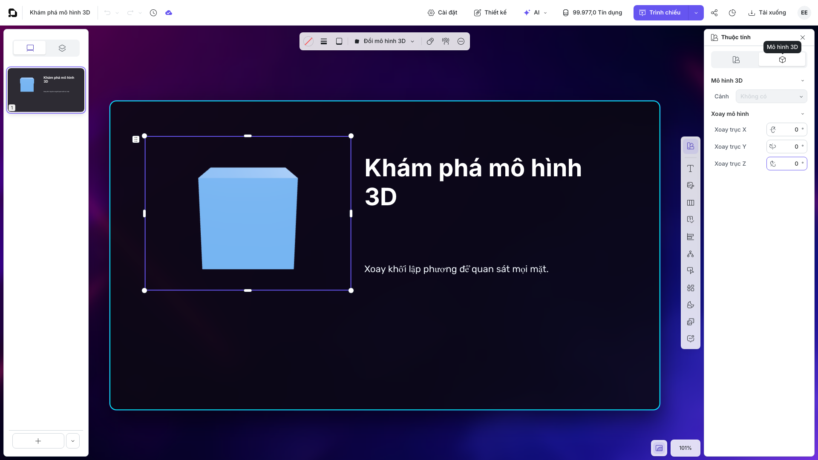Open the interactive cursor element tool
This screenshot has width=818, height=460.
(x=691, y=271)
